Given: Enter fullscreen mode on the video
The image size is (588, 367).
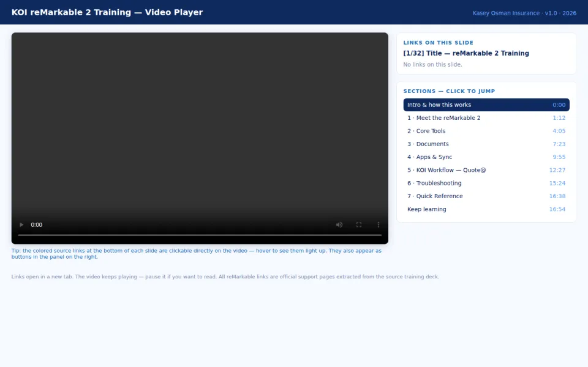Looking at the screenshot, I should pyautogui.click(x=359, y=224).
